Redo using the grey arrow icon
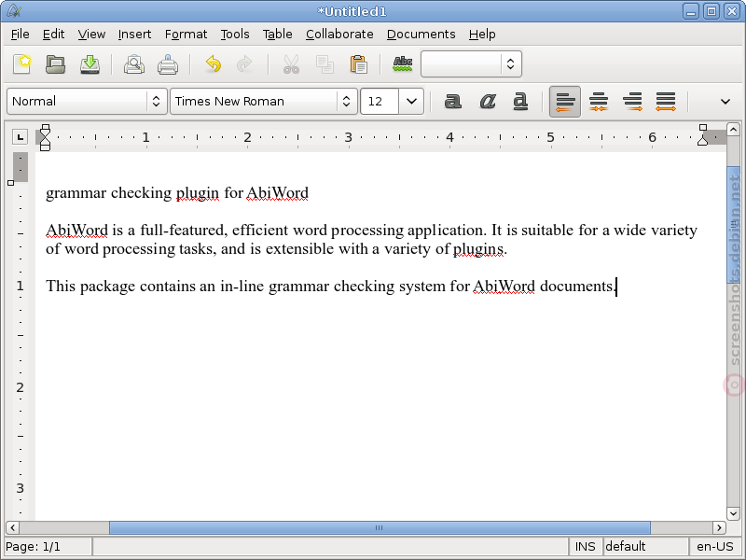The image size is (746, 560). coord(244,63)
